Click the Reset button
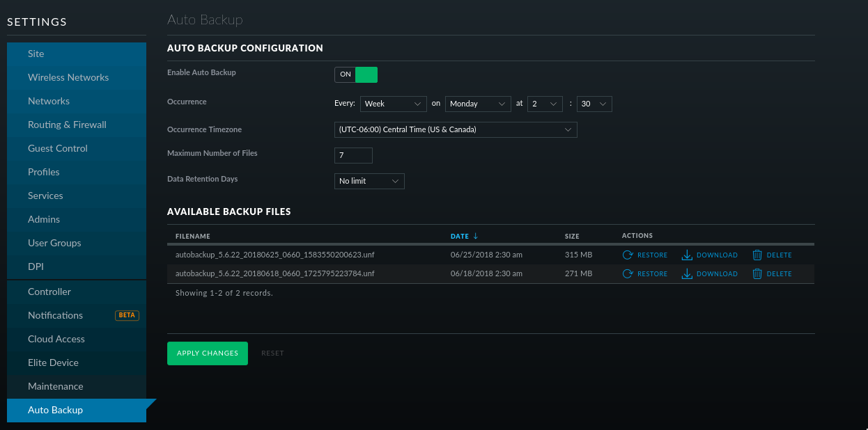The width and height of the screenshot is (868, 430). coord(272,353)
